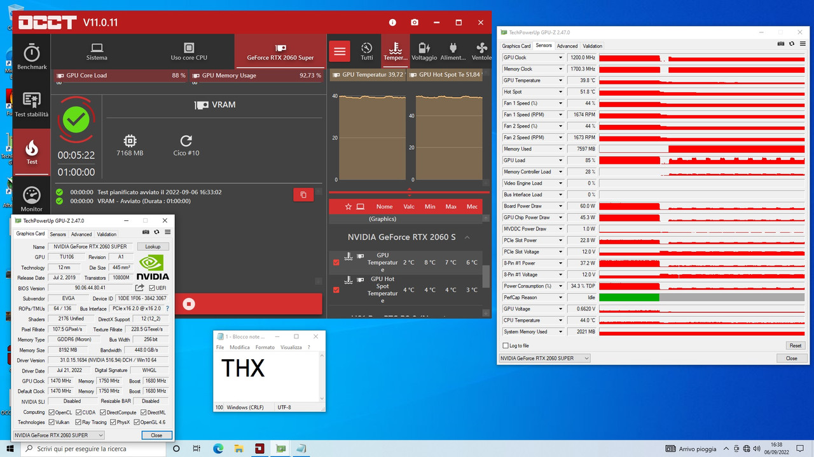Open the Formato menu in Notepad
814x457 pixels.
pos(265,347)
